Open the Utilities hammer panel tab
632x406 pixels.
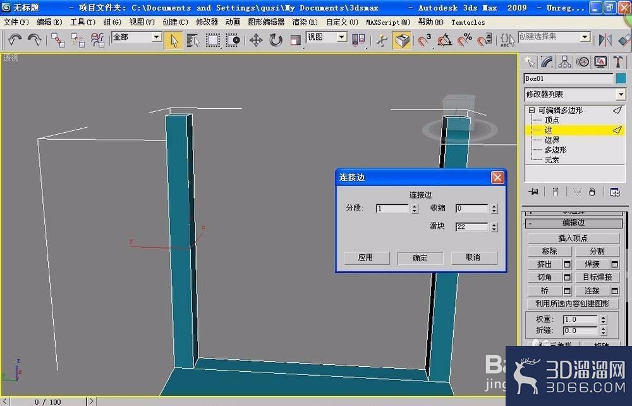(x=618, y=62)
